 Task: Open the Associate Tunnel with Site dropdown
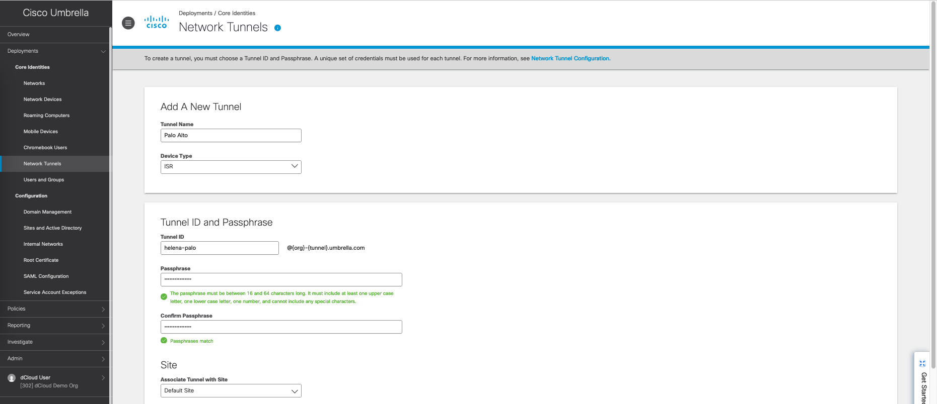[231, 391]
